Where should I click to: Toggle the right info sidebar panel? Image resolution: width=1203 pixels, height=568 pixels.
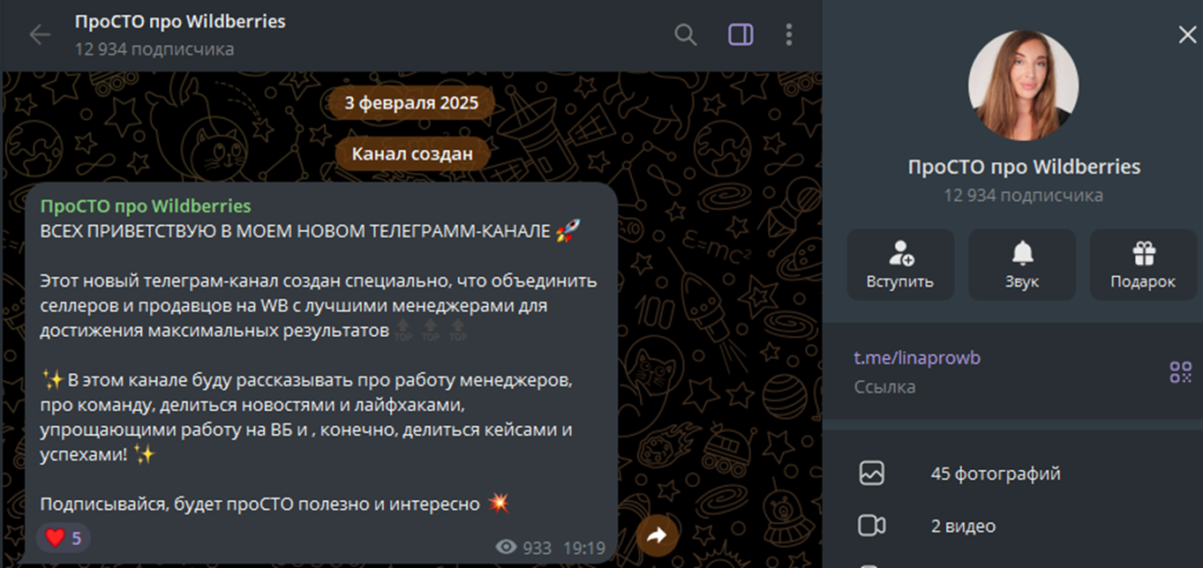tap(740, 34)
